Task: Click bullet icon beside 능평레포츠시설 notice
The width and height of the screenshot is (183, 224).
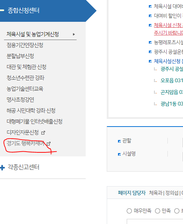Action: pos(150,42)
